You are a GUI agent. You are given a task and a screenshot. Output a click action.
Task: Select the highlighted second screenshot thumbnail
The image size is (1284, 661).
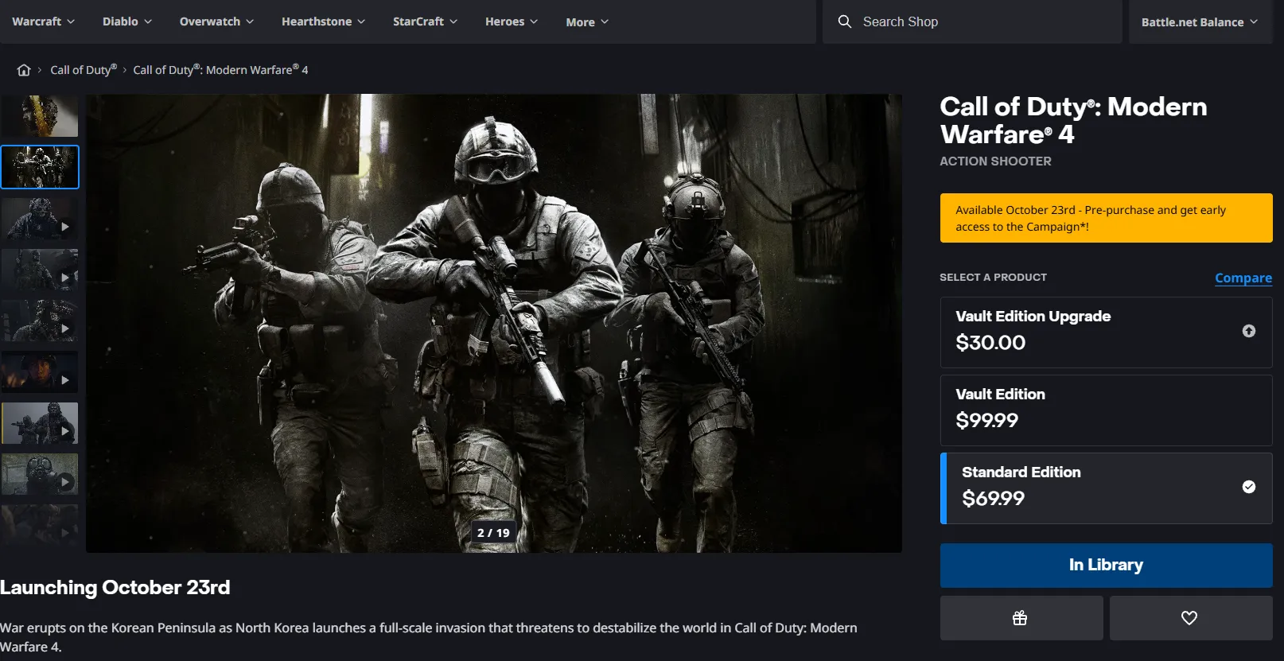click(x=40, y=167)
